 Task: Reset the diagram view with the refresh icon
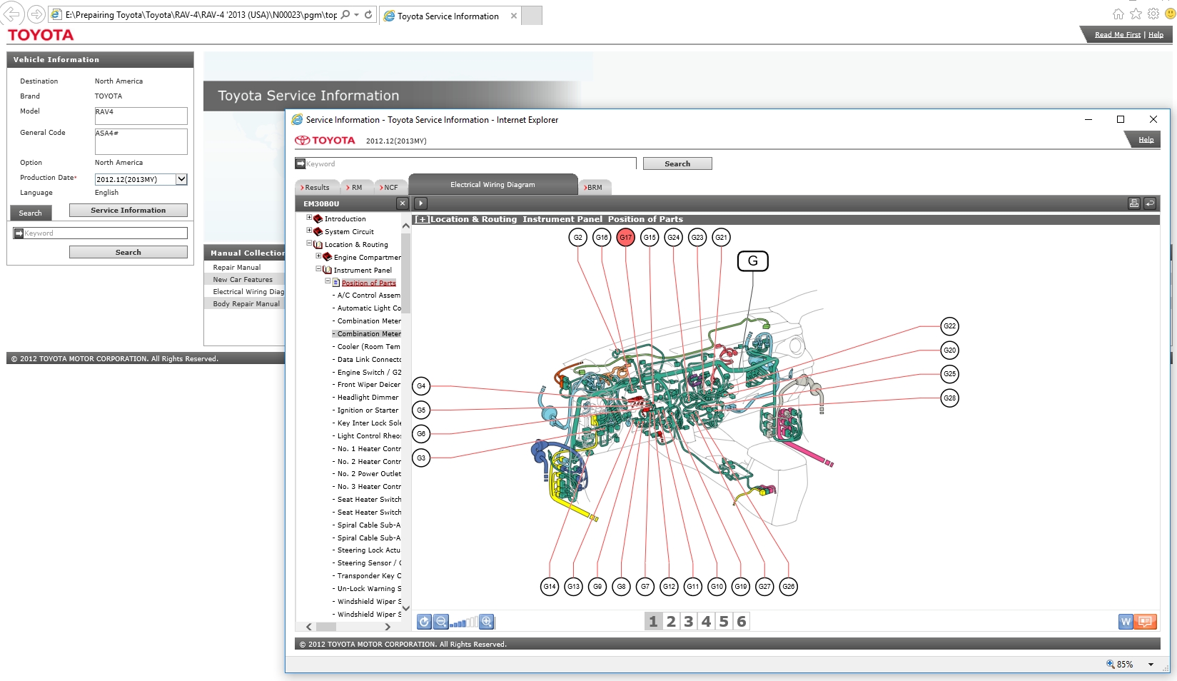pos(424,622)
